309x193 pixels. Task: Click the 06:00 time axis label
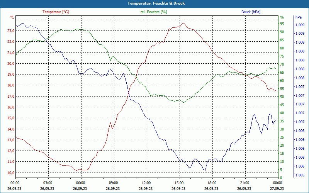tap(80, 183)
